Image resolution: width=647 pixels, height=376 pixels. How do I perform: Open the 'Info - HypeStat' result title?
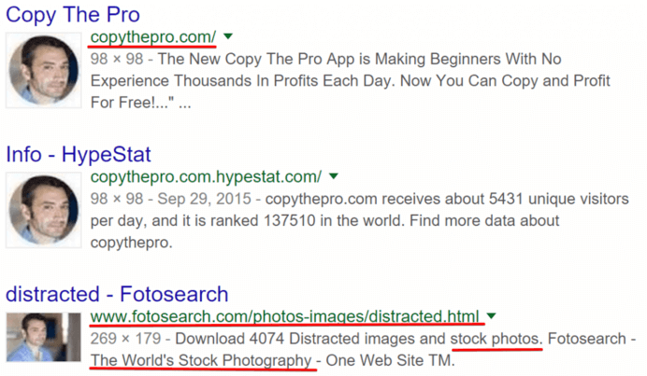tap(79, 155)
